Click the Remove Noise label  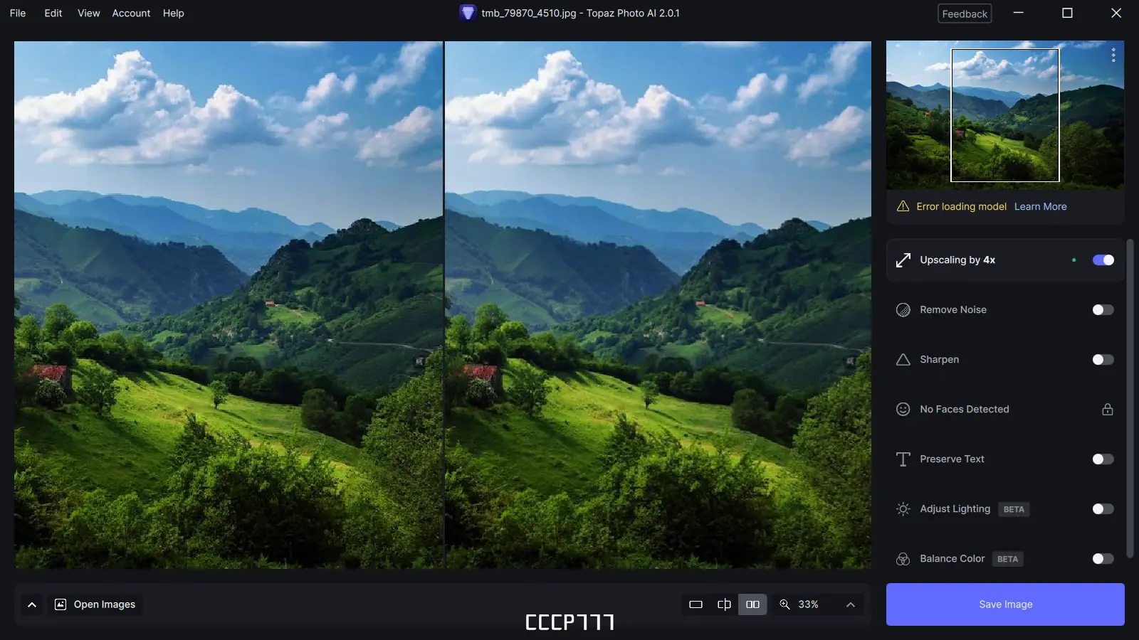[953, 310]
